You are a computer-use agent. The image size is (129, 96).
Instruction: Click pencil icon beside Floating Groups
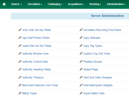tap(81, 62)
